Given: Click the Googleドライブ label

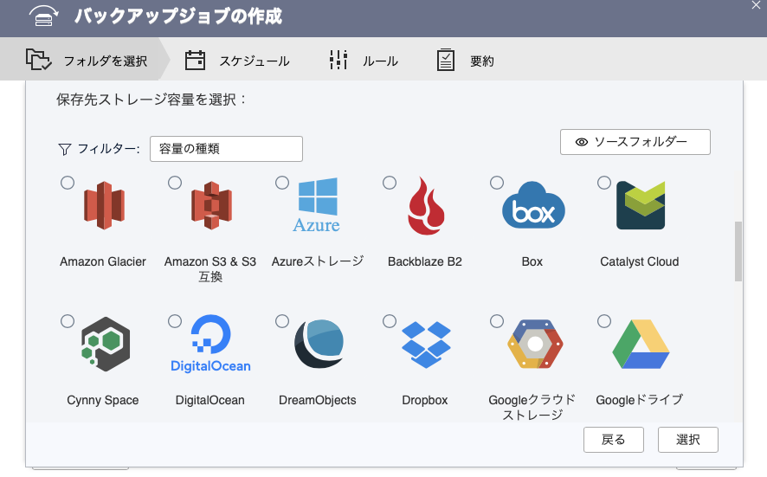Looking at the screenshot, I should [x=640, y=400].
